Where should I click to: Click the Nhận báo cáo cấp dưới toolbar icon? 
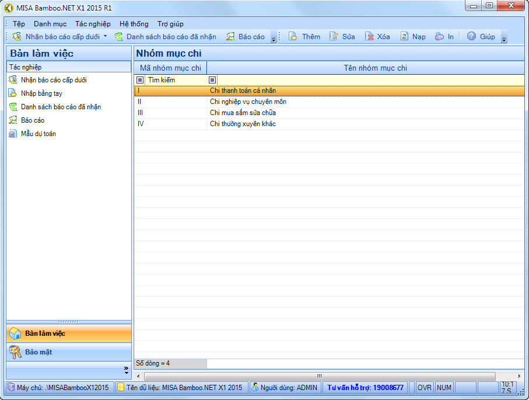pyautogui.click(x=17, y=36)
